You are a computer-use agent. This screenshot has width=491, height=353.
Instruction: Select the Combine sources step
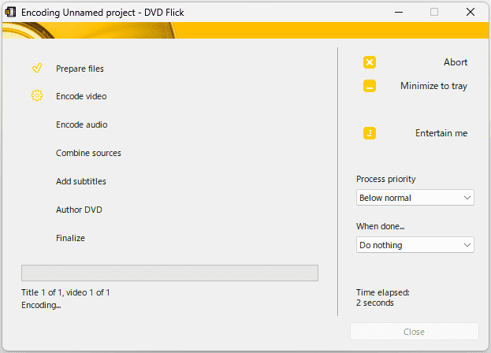pos(88,153)
